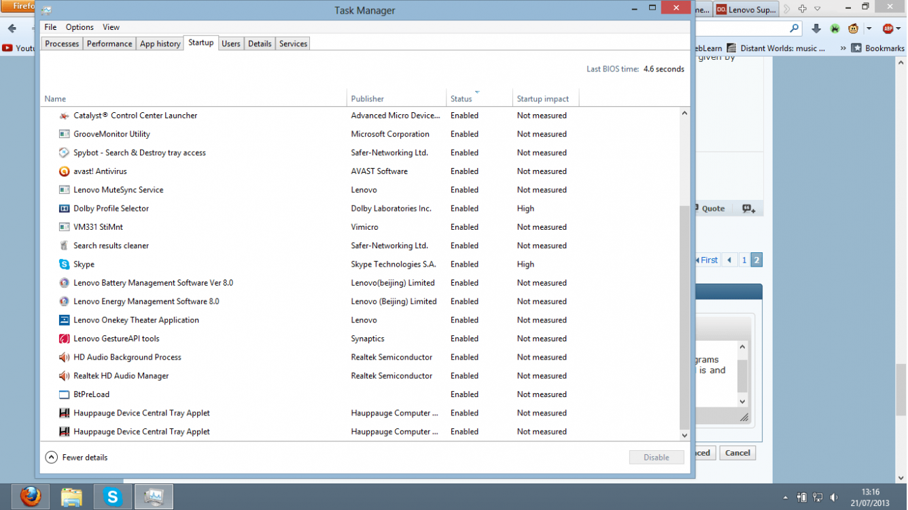This screenshot has height=510, width=908.
Task: Select the Lenovo Onekey Theater Application icon
Action: [64, 320]
